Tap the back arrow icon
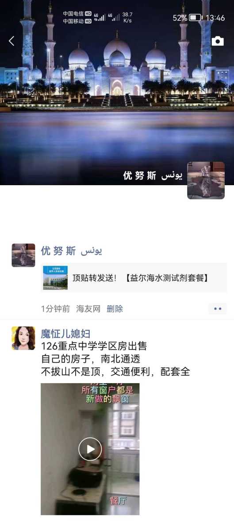The width and height of the screenshot is (234, 521). coord(12,41)
